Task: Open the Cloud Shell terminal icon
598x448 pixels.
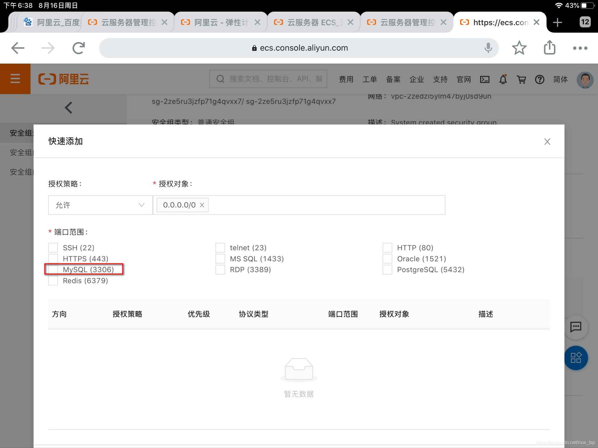Action: point(485,79)
